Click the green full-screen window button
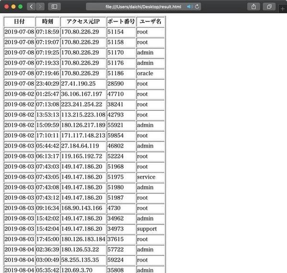The width and height of the screenshot is (287, 273). pos(20,7)
